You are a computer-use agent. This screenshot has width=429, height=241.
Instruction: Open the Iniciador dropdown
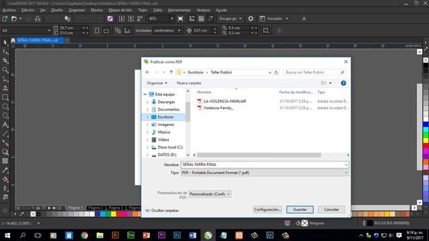[287, 19]
